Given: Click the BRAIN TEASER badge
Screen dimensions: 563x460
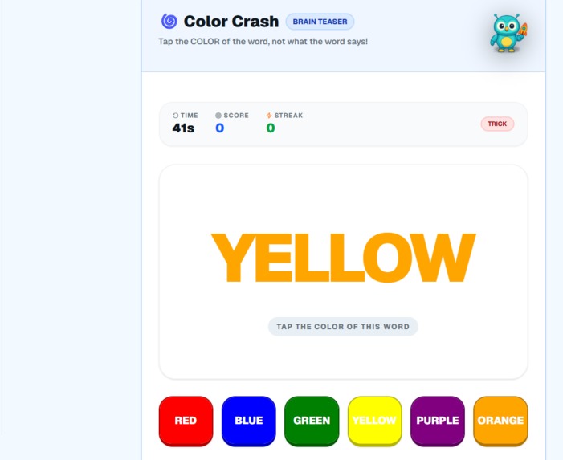Looking at the screenshot, I should (x=320, y=22).
